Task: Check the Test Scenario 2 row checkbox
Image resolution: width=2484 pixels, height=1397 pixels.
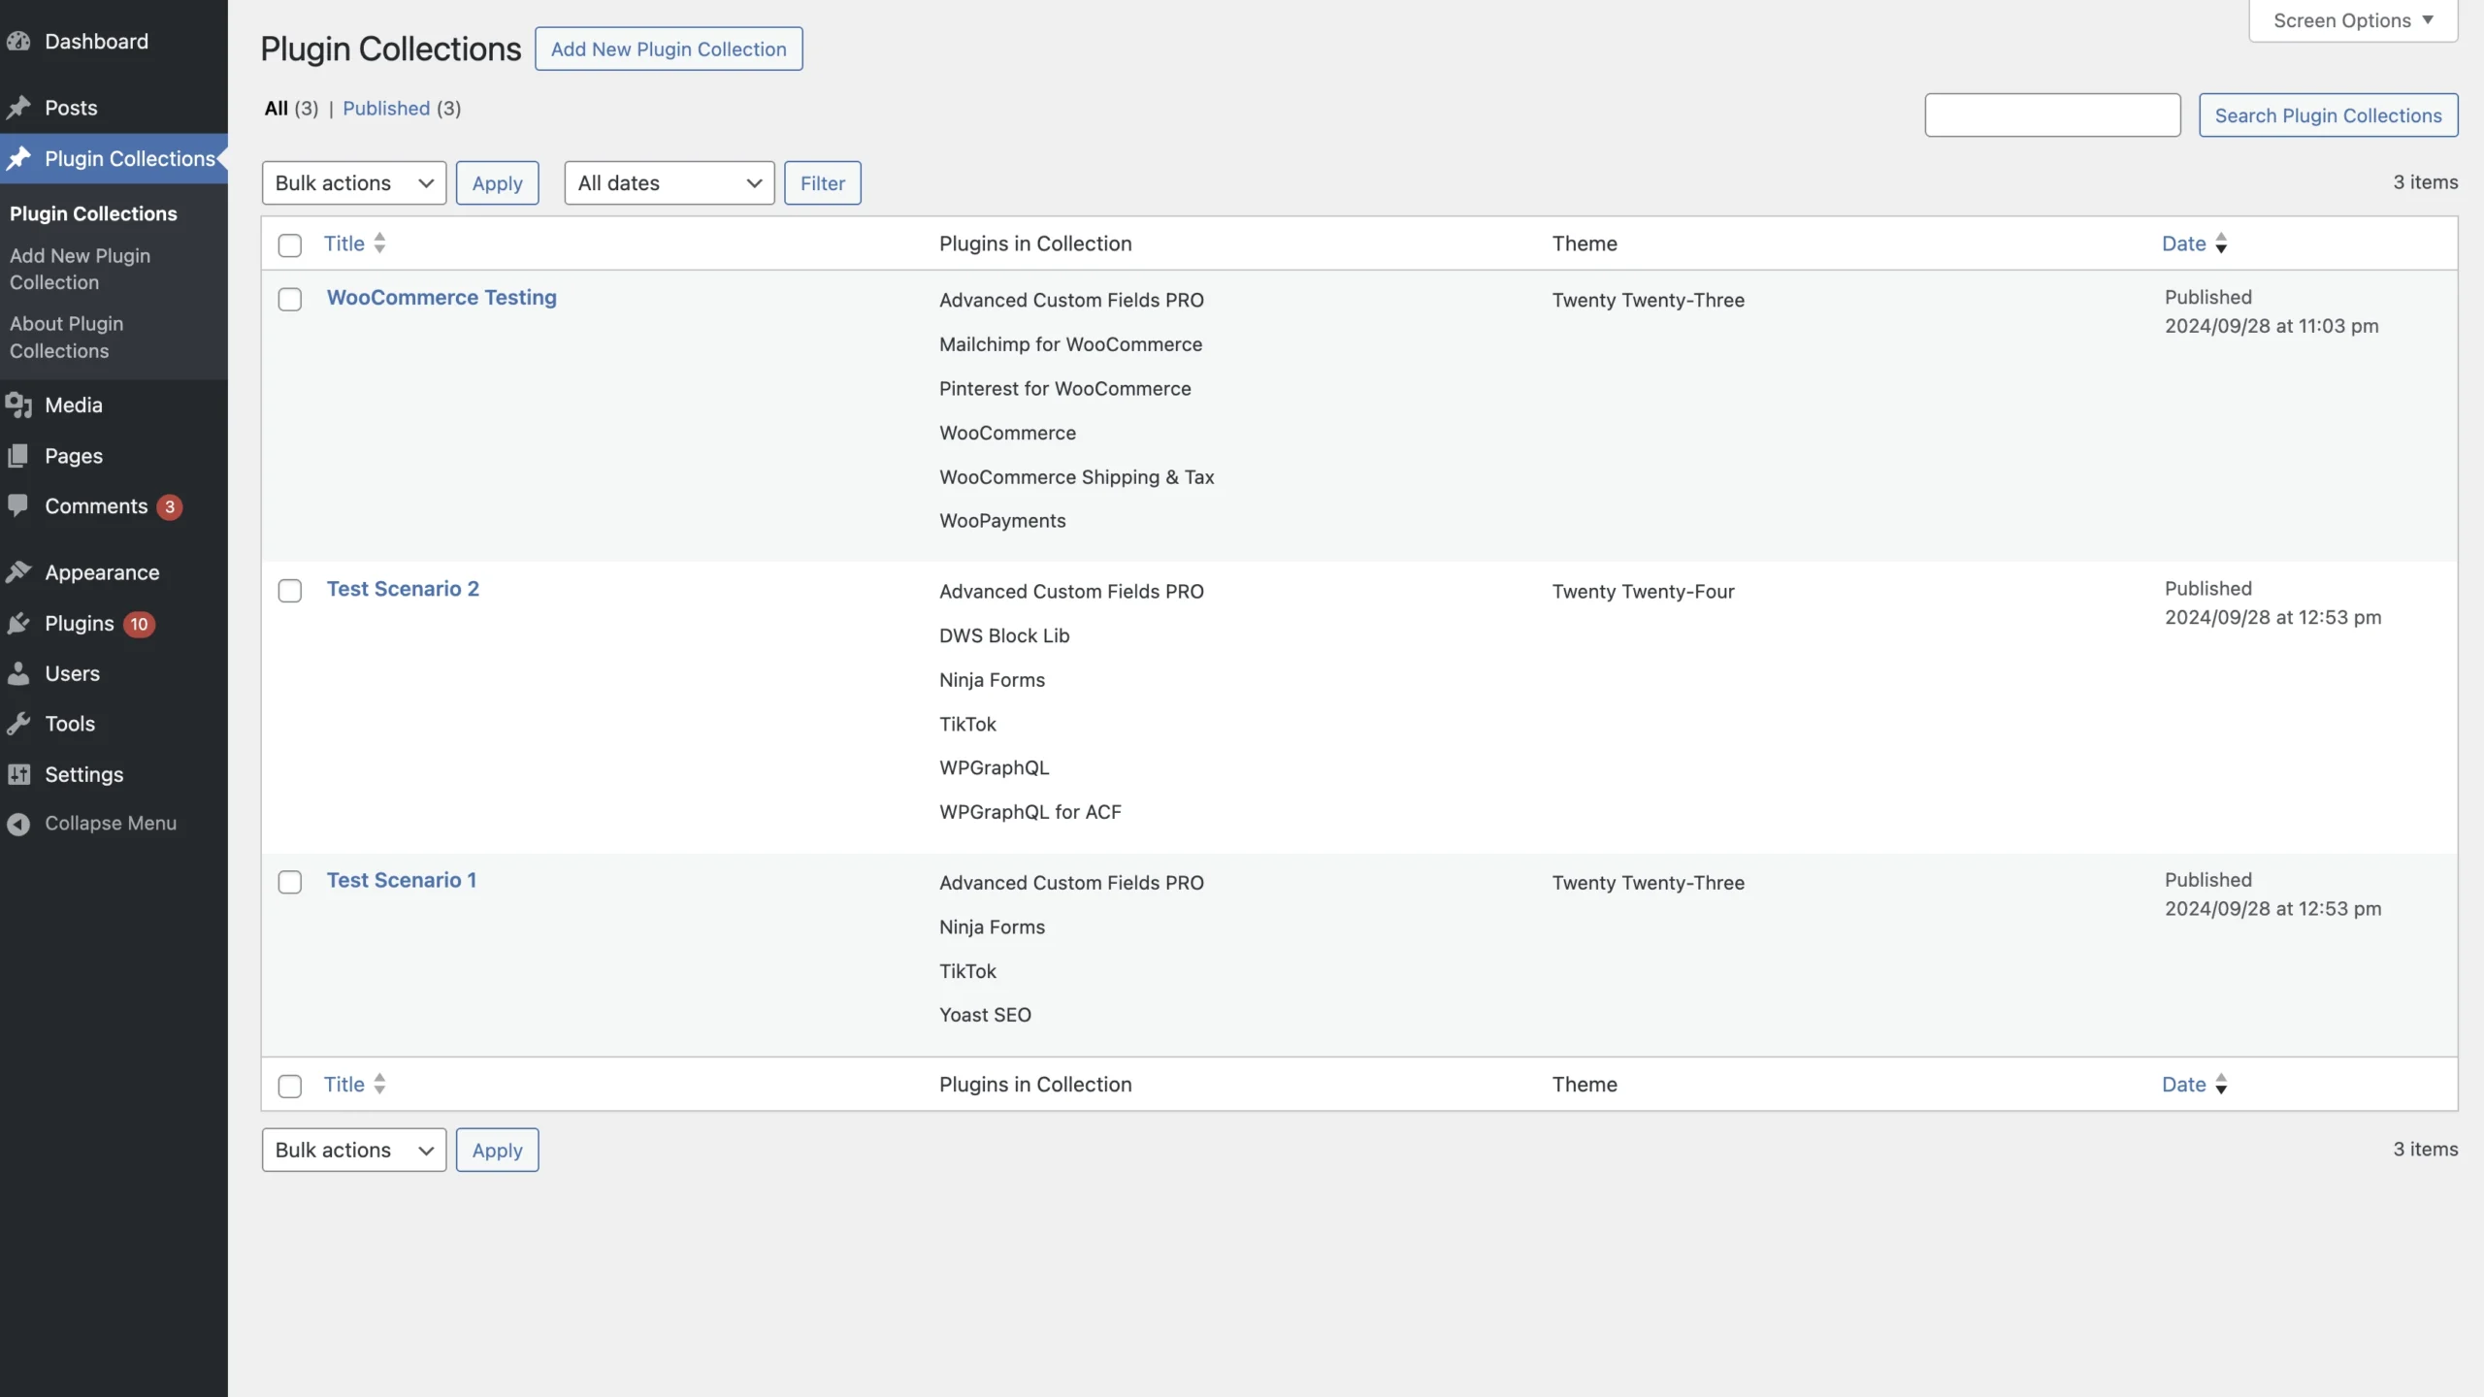Action: tap(290, 590)
